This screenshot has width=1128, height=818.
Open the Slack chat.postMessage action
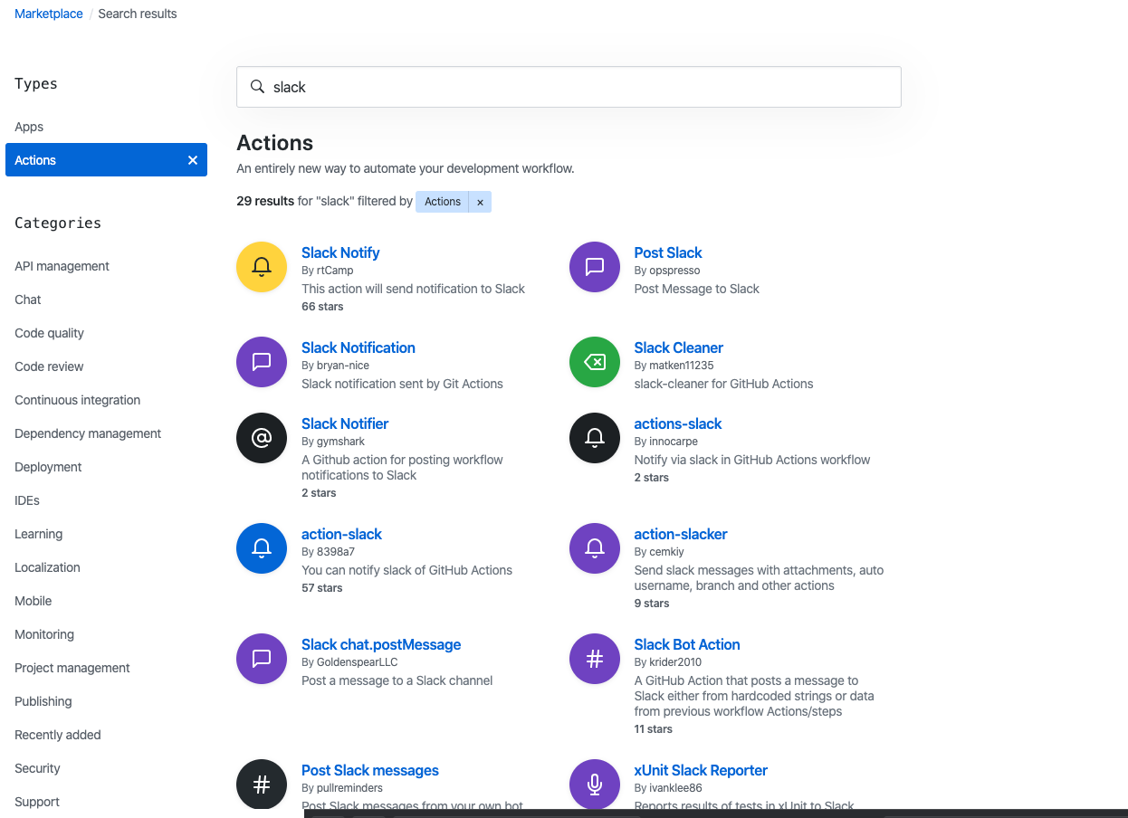(381, 644)
